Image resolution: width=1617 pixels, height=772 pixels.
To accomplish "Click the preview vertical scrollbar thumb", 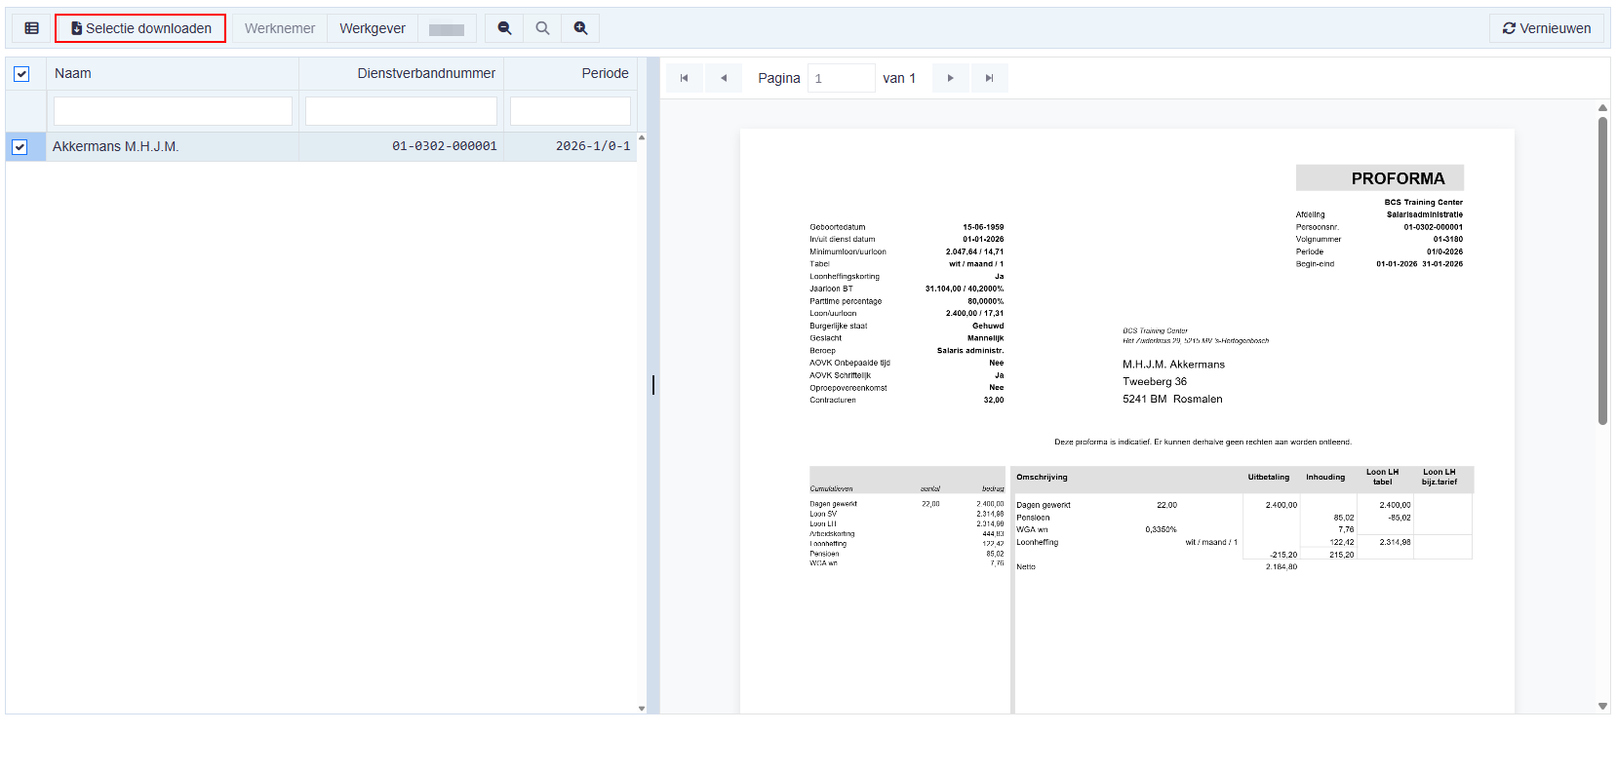I will [x=1602, y=270].
